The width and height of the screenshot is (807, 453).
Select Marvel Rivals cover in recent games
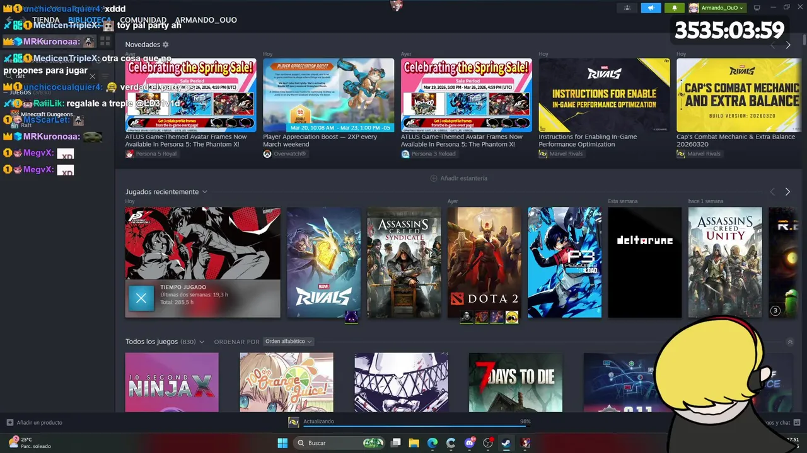(x=323, y=262)
